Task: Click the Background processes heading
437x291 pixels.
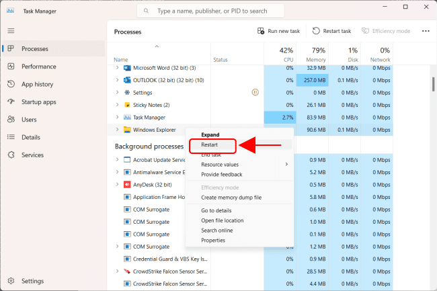Action: [149, 147]
